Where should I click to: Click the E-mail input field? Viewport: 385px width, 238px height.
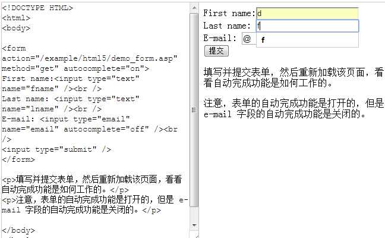[x=249, y=39]
